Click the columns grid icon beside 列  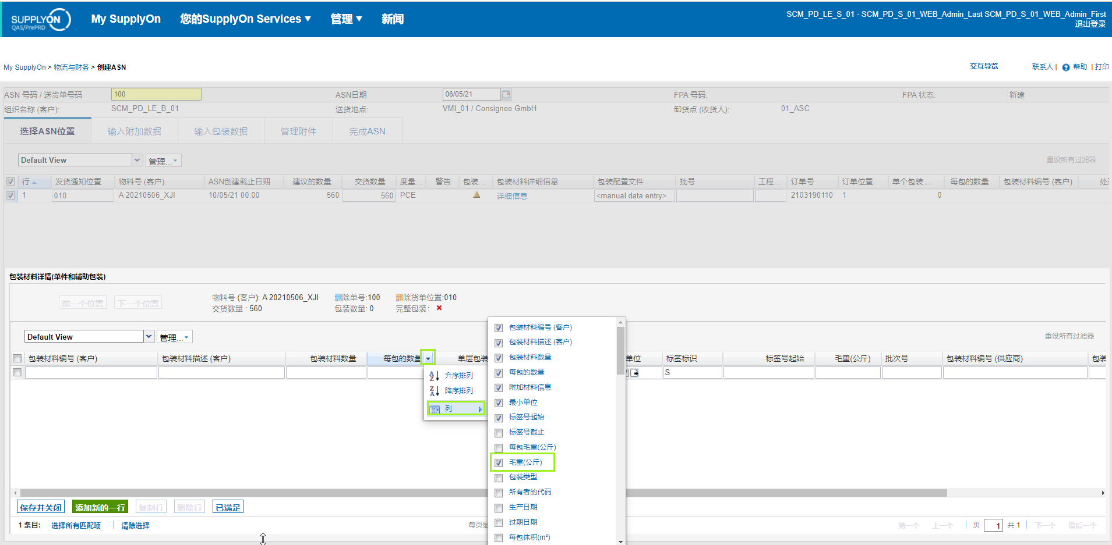pos(435,409)
